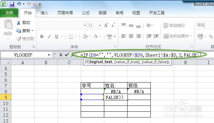Click the Borders icon
Image resolution: width=214 pixels, height=123 pixels.
pyautogui.click(x=71, y=37)
